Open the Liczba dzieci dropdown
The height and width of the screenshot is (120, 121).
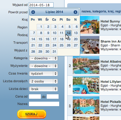coord(43,89)
